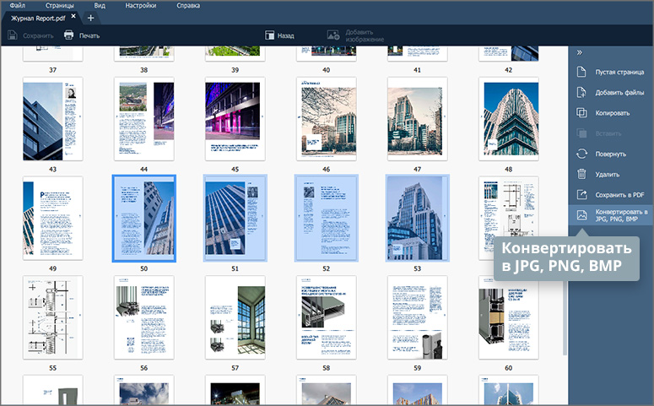Click the Back (Назад) layout icon
The image size is (654, 406).
(270, 35)
